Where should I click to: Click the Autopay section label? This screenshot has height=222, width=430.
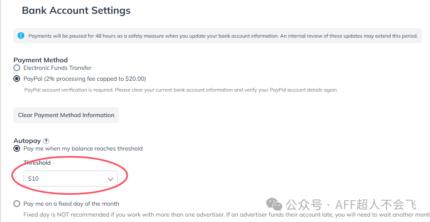[27, 141]
